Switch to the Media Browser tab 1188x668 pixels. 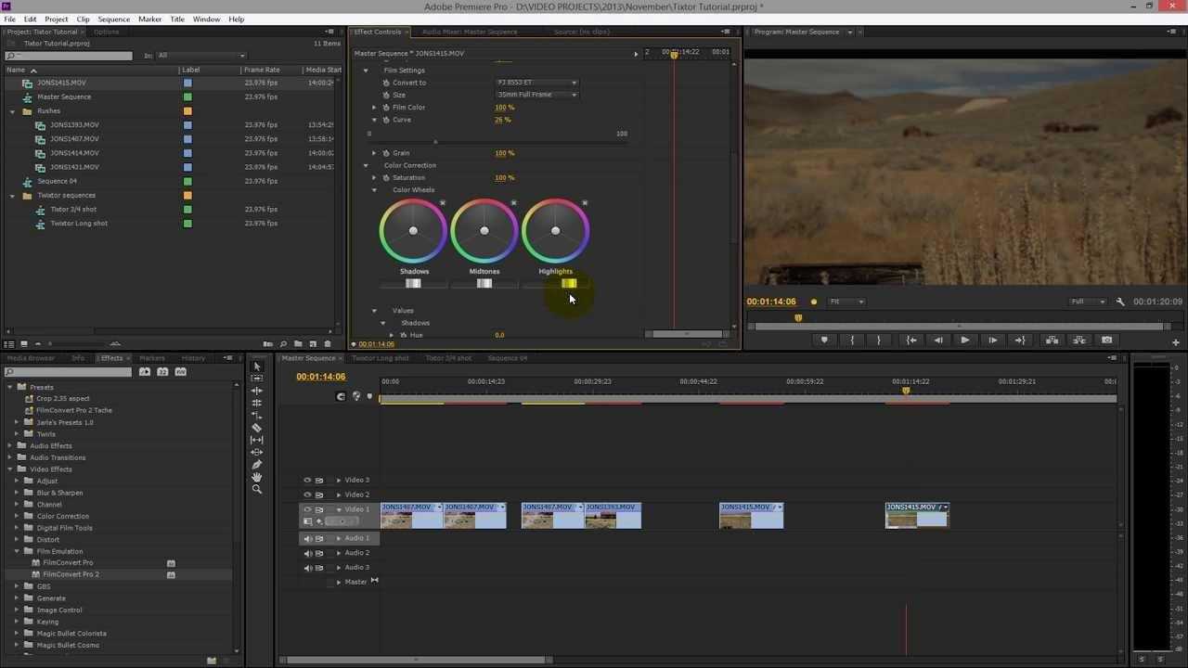(31, 358)
